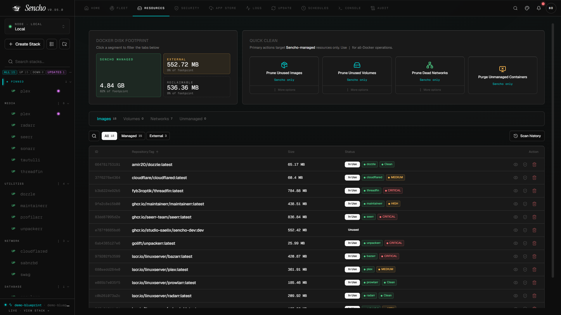
Task: Click the folder import icon button
Action: pyautogui.click(x=65, y=44)
